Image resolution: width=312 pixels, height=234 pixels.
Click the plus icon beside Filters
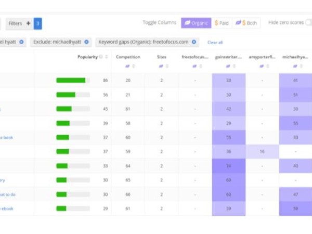29,23
